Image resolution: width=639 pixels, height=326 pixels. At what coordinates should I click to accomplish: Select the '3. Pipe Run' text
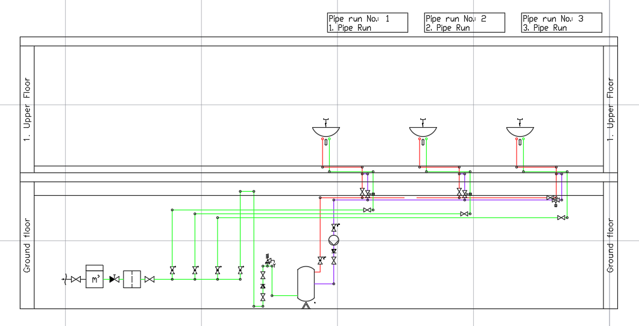[544, 28]
